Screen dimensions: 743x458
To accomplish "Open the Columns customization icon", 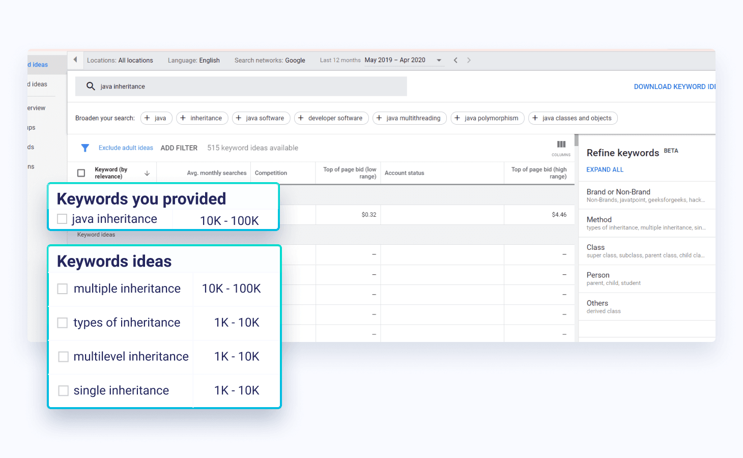I will (x=561, y=145).
